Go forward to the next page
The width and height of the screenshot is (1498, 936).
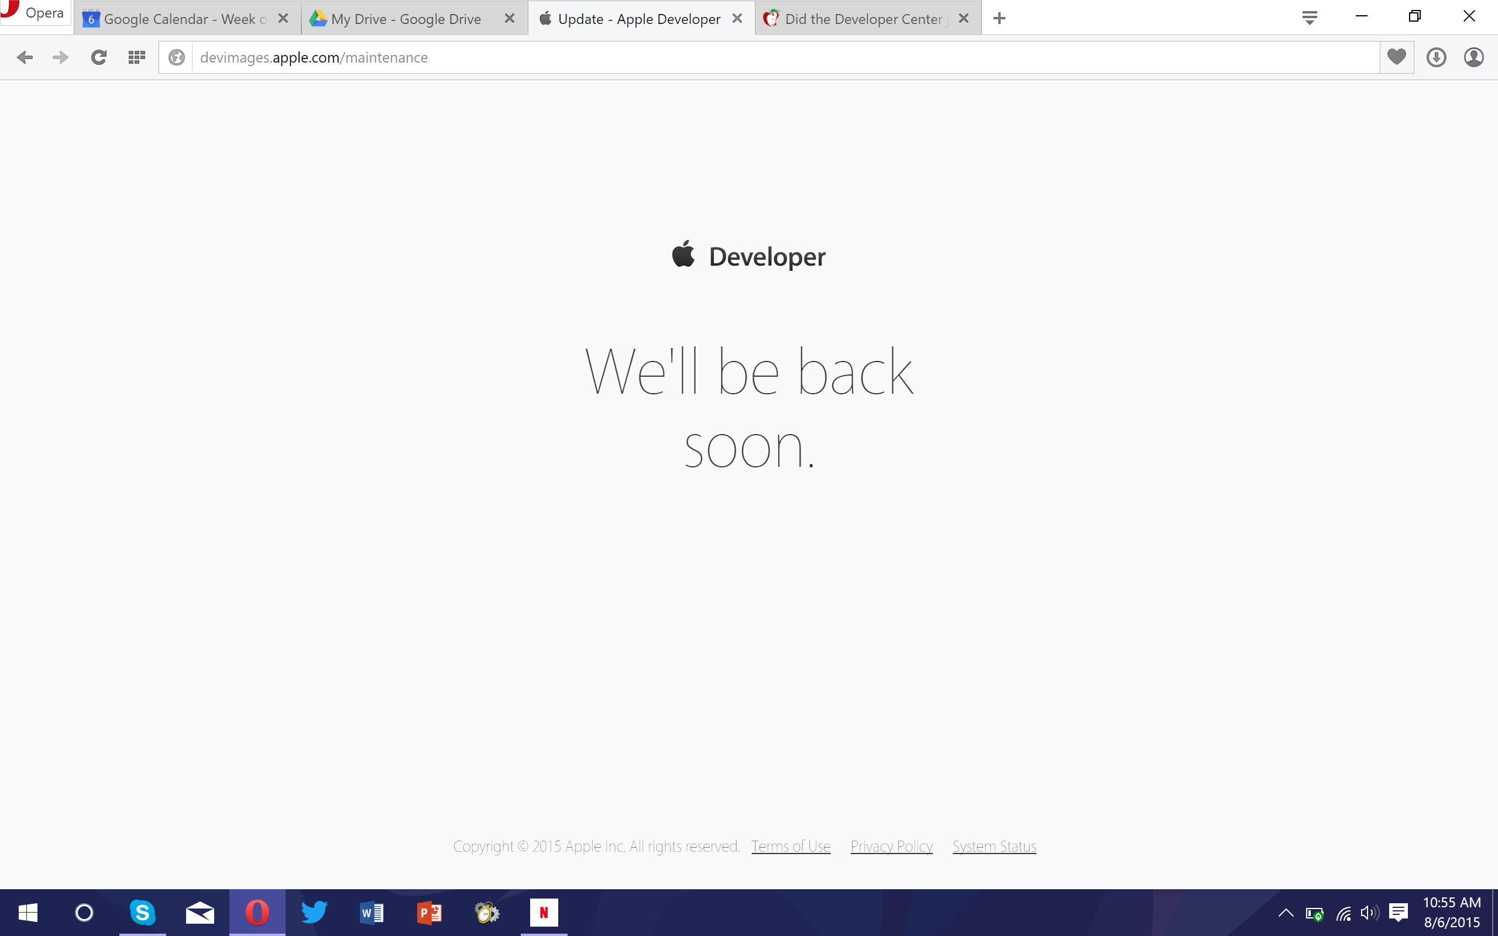(x=61, y=57)
